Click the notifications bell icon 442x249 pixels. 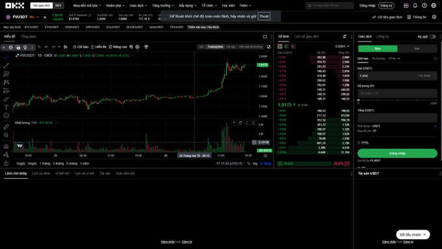pyautogui.click(x=415, y=5)
